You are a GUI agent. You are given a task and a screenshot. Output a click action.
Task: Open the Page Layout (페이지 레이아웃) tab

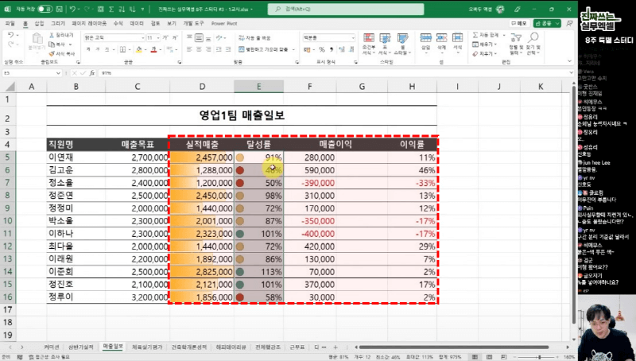point(89,24)
